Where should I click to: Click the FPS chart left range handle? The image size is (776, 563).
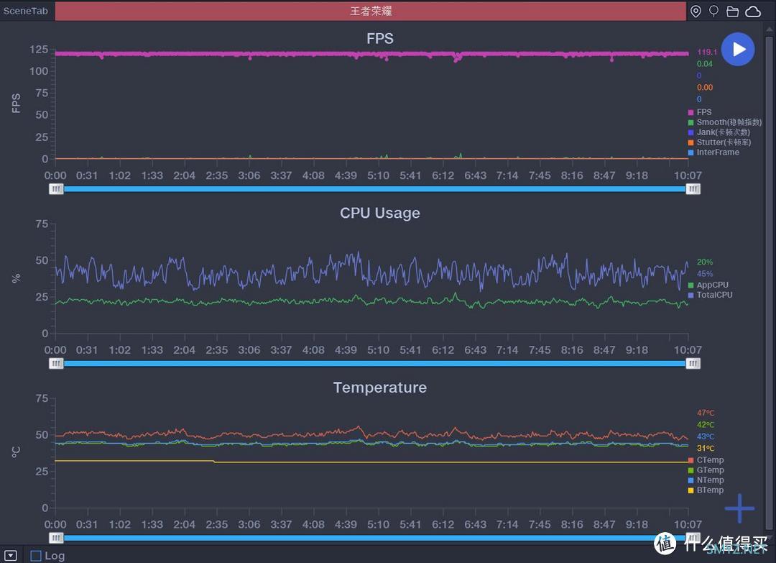point(57,188)
